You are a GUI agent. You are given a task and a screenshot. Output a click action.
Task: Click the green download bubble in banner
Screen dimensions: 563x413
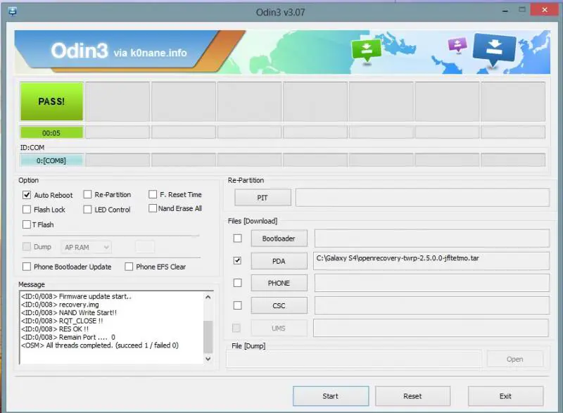pos(367,48)
